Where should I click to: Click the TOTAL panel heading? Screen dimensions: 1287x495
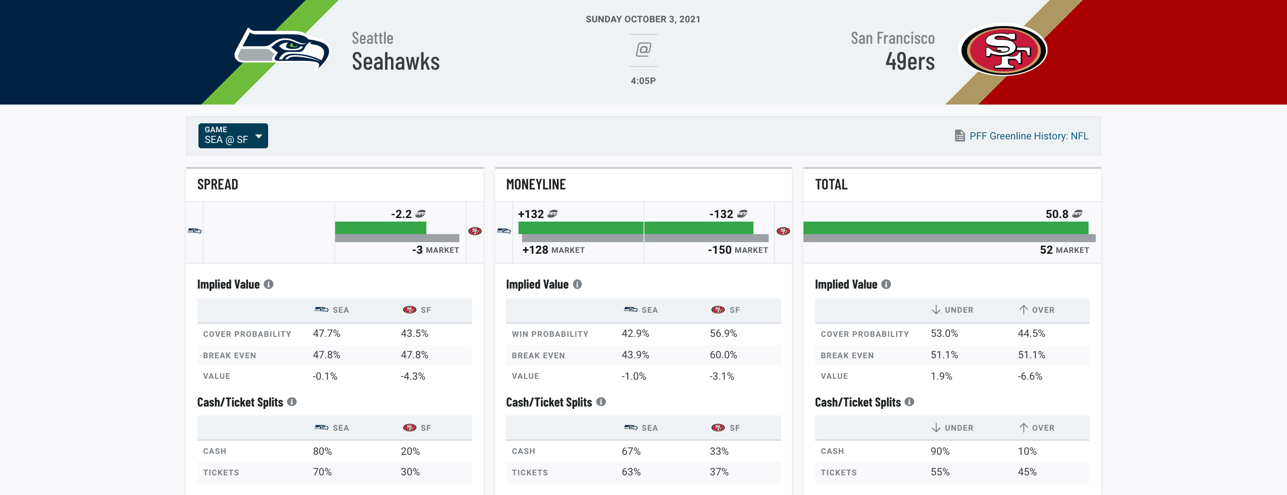(x=831, y=185)
